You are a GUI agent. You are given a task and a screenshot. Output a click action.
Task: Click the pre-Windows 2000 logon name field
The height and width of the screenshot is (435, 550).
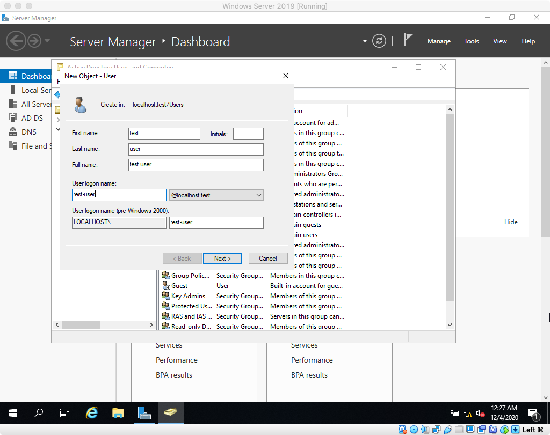216,223
